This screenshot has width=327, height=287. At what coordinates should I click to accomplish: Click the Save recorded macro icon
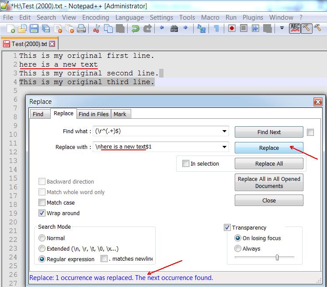[x=268, y=28]
